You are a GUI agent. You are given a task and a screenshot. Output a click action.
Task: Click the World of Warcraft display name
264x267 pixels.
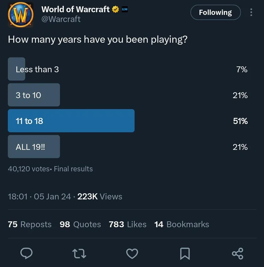[75, 9]
